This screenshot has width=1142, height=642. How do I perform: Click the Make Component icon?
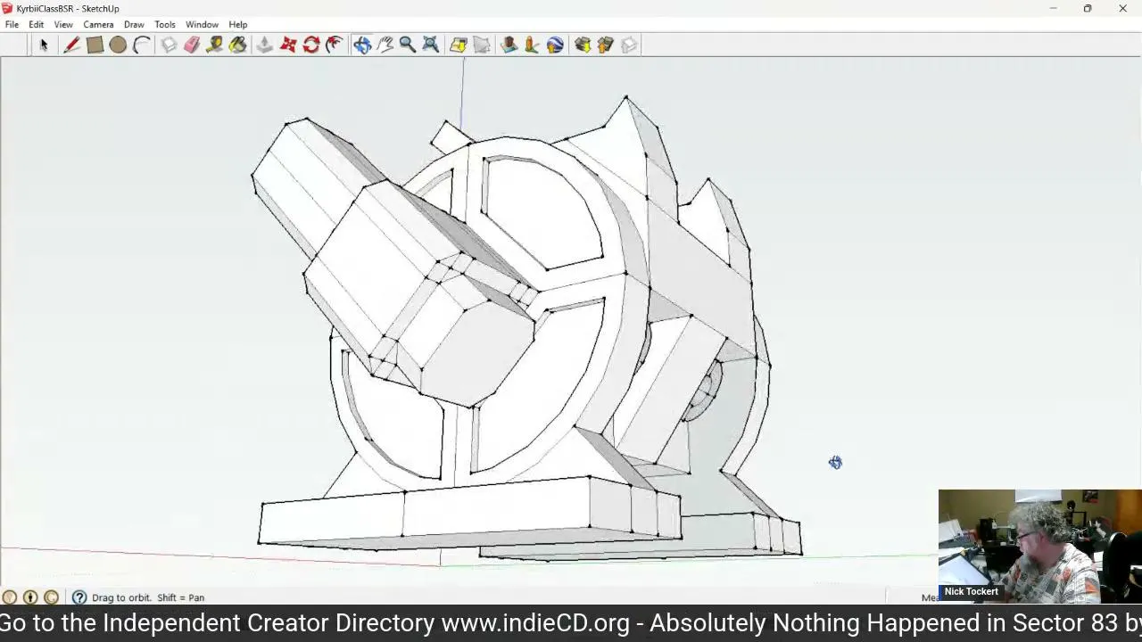tap(169, 45)
